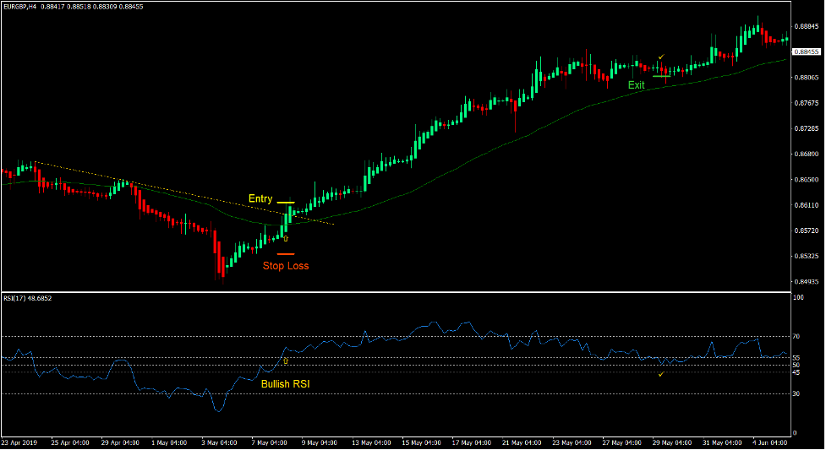The image size is (826, 450).
Task: Click the RSI 70 level on scale
Action: [x=797, y=337]
